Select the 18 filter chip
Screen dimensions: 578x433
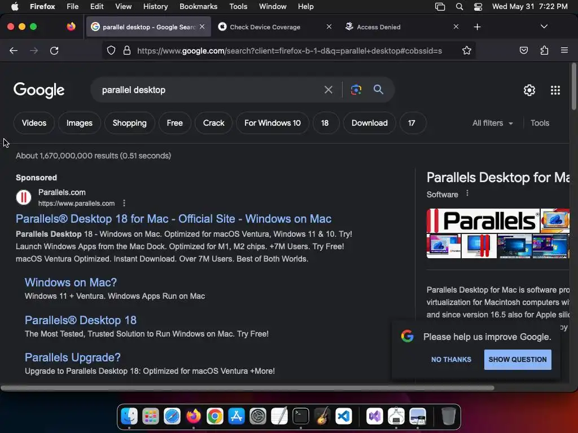point(325,123)
